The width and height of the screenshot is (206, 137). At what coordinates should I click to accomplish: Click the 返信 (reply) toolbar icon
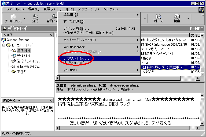pos(35,17)
